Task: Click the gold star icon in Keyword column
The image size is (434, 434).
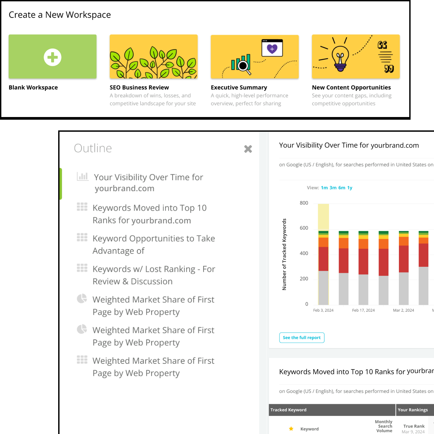Action: pyautogui.click(x=291, y=429)
